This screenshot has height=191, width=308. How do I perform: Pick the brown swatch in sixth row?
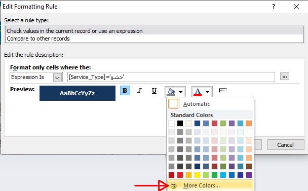249,167
